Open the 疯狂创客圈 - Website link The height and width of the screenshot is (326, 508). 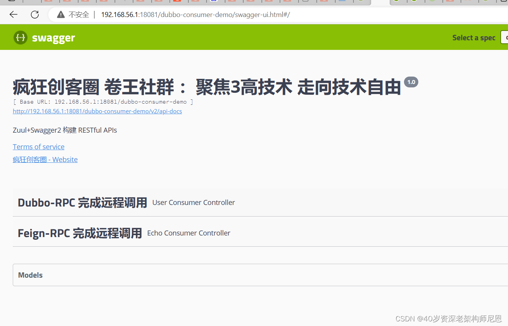(x=45, y=159)
